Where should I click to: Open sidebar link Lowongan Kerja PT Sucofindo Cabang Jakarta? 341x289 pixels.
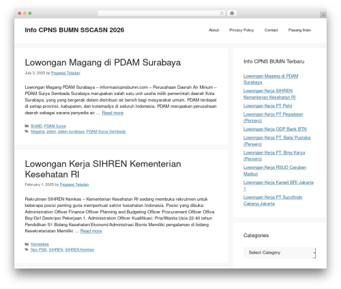point(273,200)
